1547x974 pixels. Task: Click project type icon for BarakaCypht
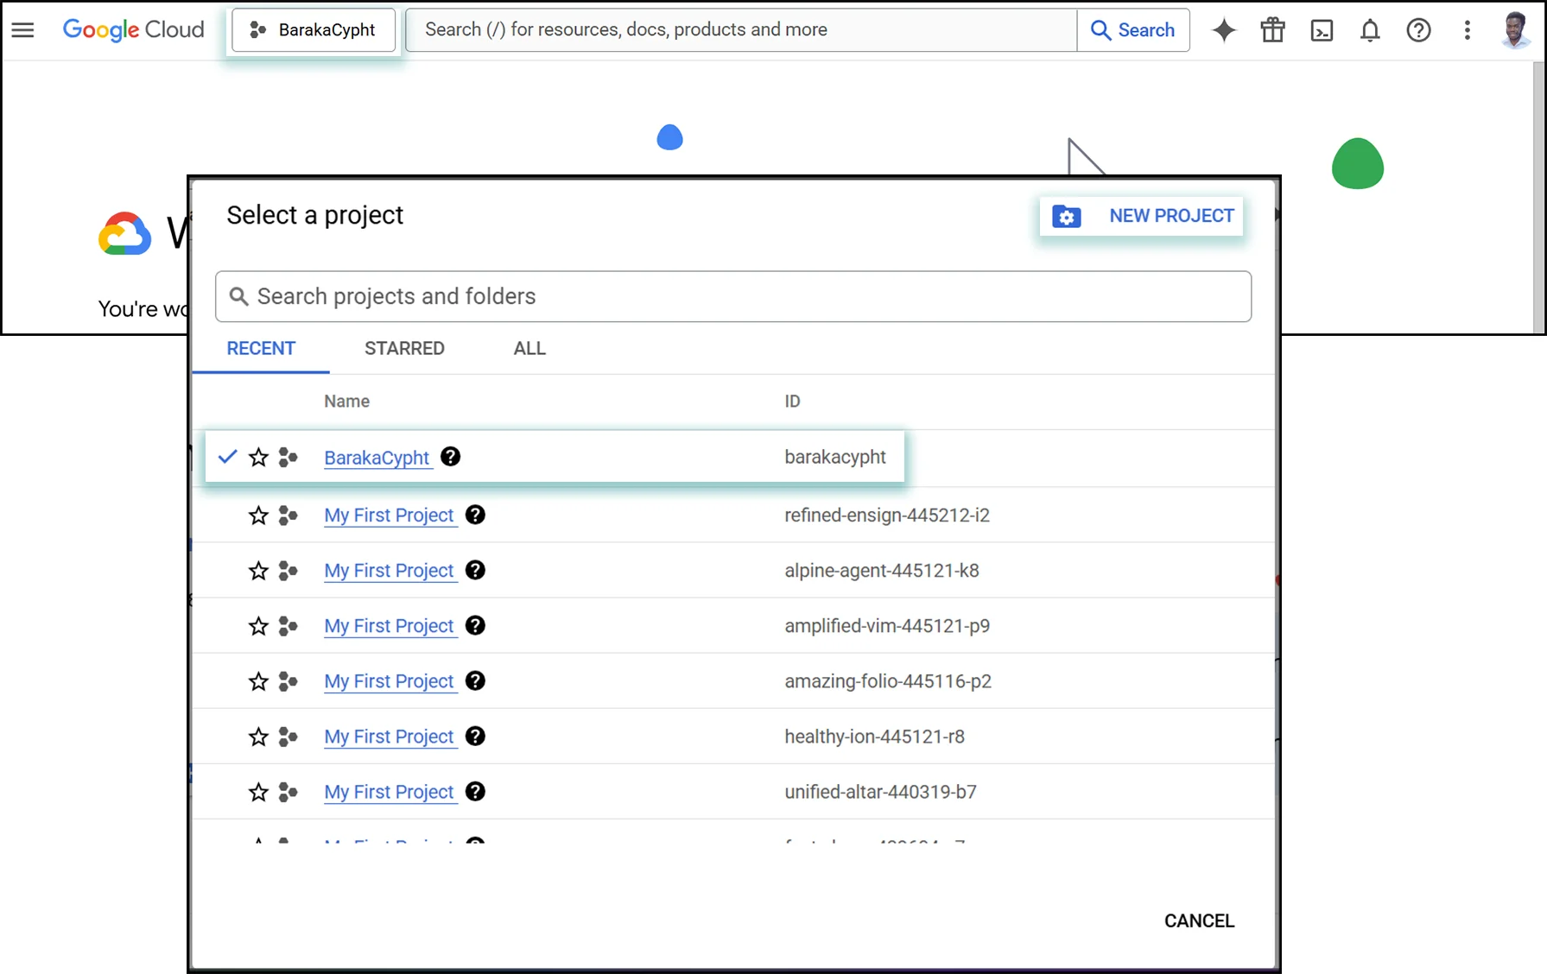click(x=288, y=457)
